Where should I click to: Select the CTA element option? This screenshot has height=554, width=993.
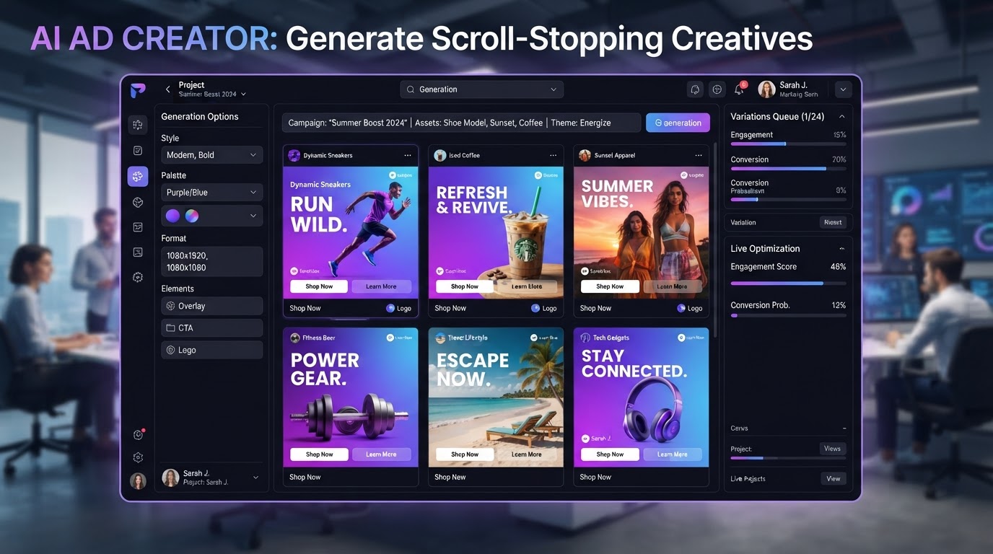click(211, 328)
